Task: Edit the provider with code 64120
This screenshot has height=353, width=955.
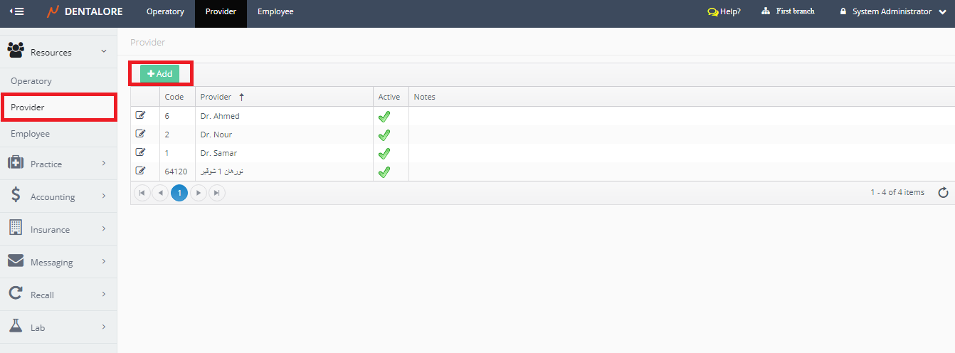Action: pyautogui.click(x=140, y=171)
